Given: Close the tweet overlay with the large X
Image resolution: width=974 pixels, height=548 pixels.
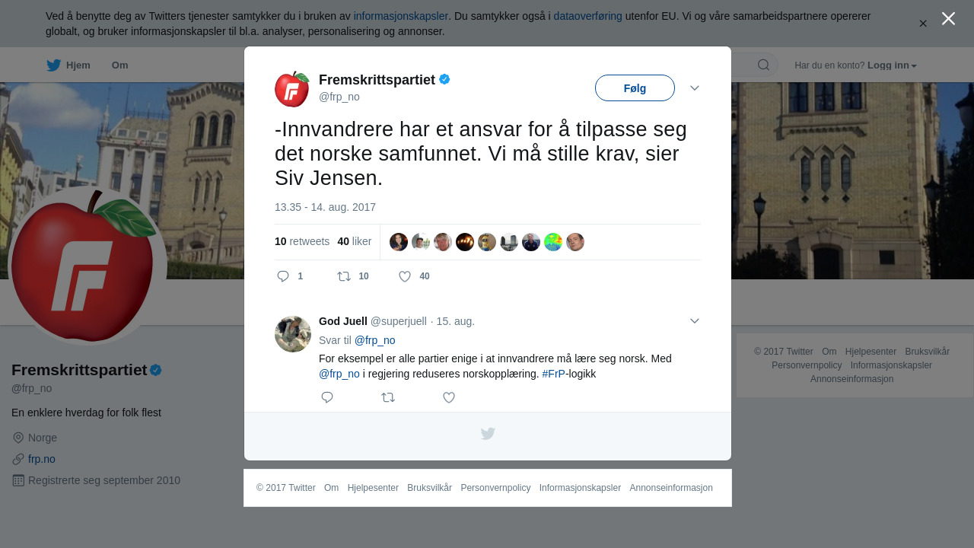Looking at the screenshot, I should [948, 18].
